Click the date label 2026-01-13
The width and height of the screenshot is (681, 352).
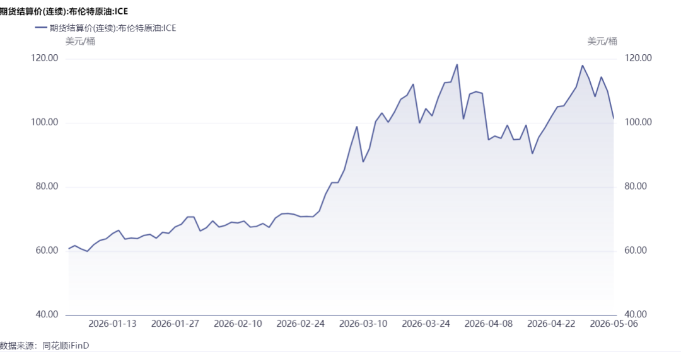(x=112, y=324)
